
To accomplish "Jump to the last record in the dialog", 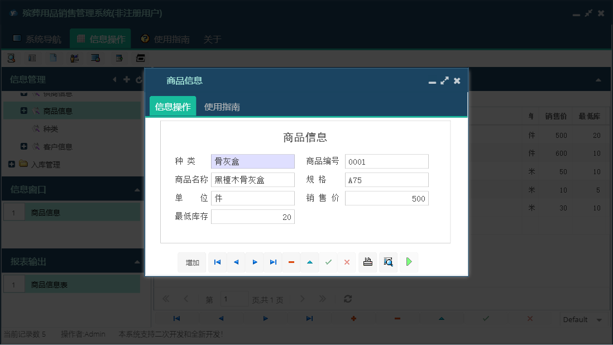I will [273, 262].
